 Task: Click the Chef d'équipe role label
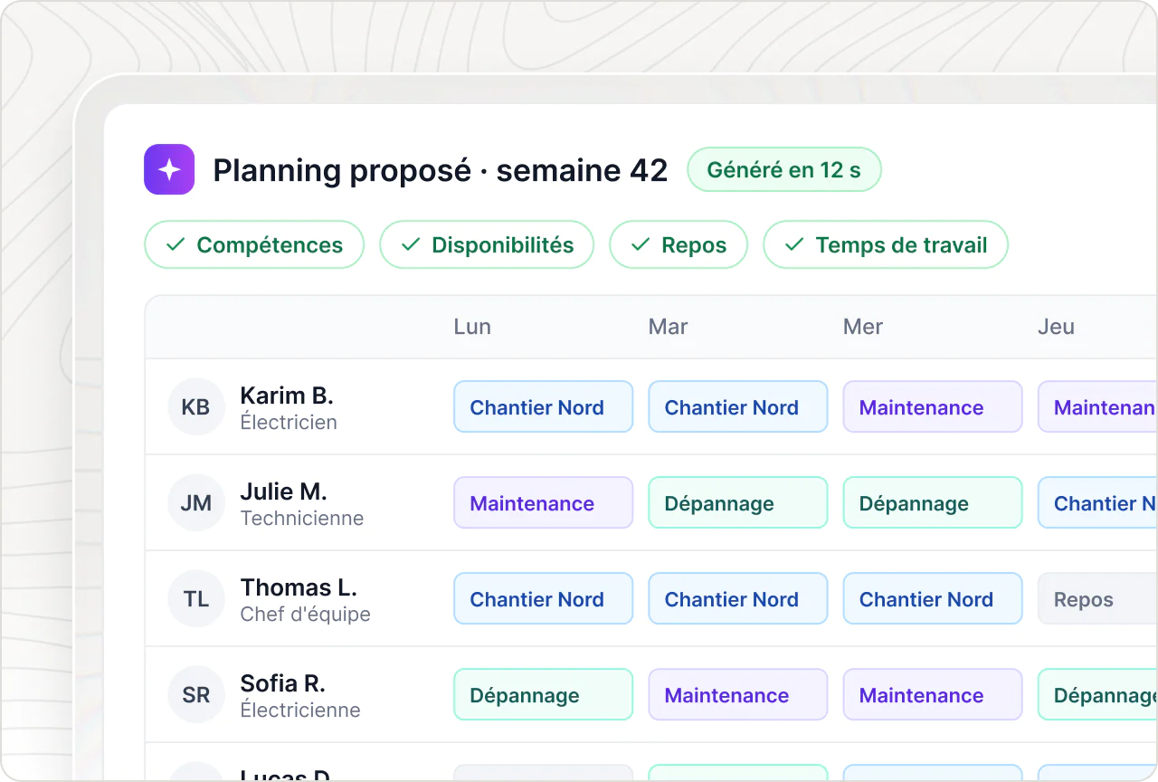pos(305,615)
